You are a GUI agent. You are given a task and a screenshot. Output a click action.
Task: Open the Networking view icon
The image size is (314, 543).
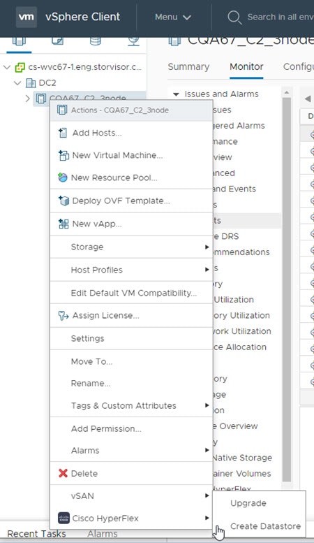point(133,41)
